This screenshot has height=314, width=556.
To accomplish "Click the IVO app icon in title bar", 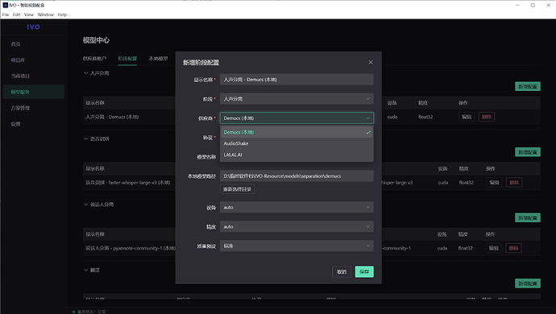I will click(x=6, y=6).
